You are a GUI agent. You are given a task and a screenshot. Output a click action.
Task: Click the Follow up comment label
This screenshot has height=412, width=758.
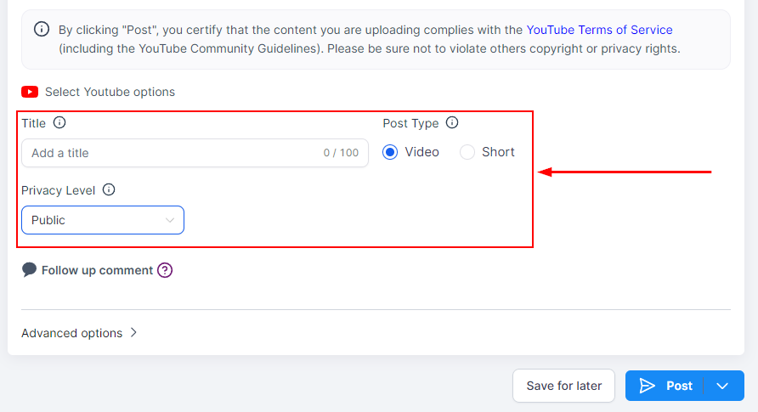[x=97, y=270]
